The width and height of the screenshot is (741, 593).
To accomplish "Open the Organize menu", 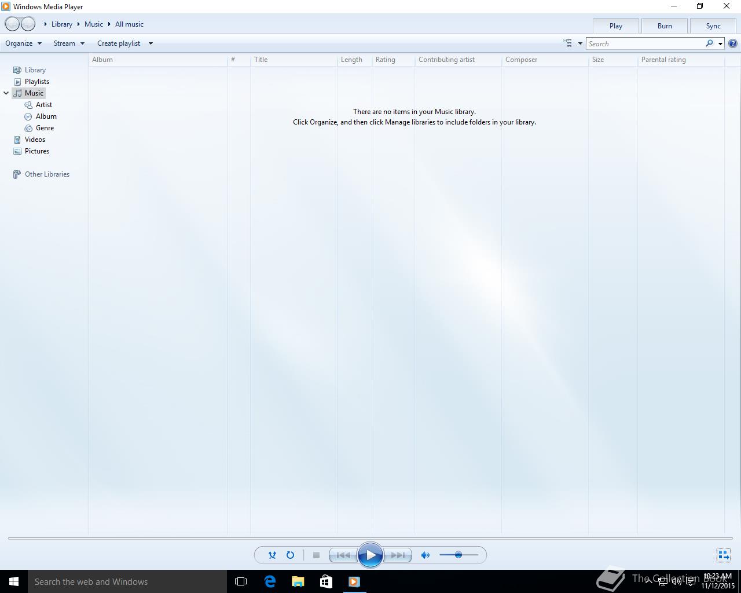I will coord(24,43).
